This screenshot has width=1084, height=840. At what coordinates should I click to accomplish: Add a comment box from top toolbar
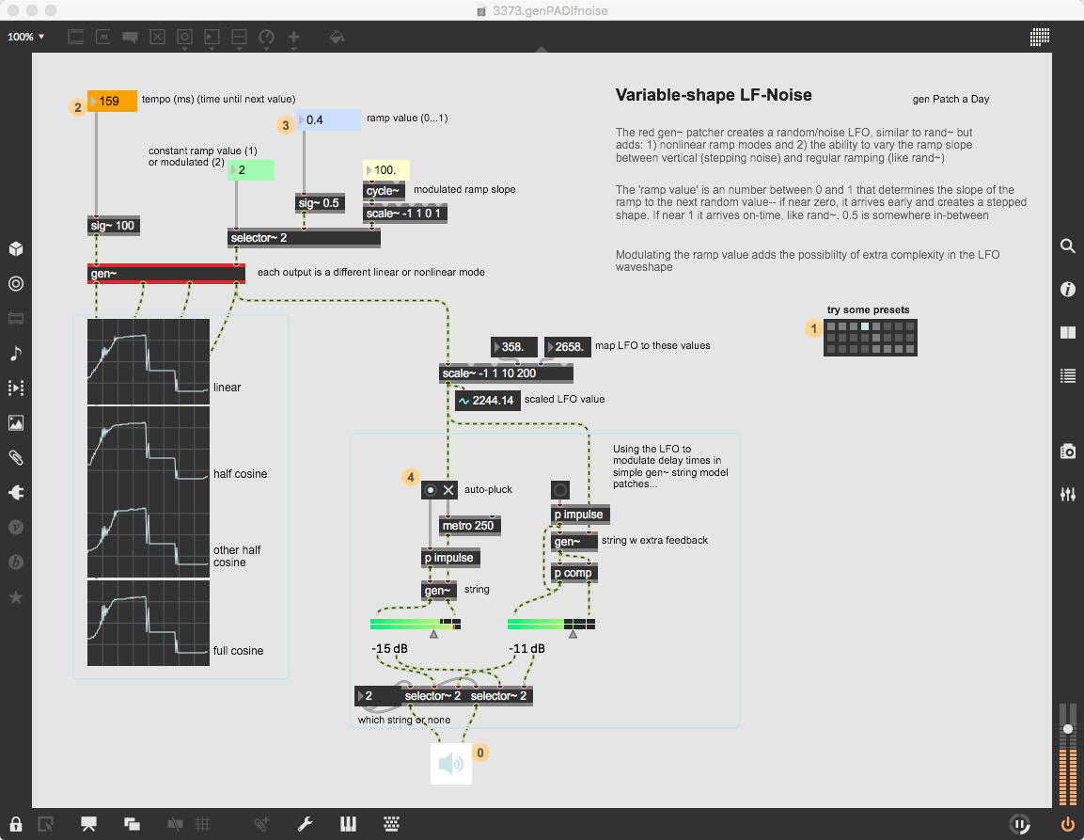(130, 37)
